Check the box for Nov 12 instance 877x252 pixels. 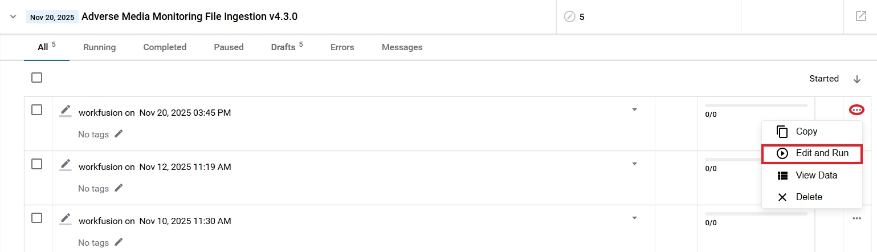pyautogui.click(x=36, y=164)
